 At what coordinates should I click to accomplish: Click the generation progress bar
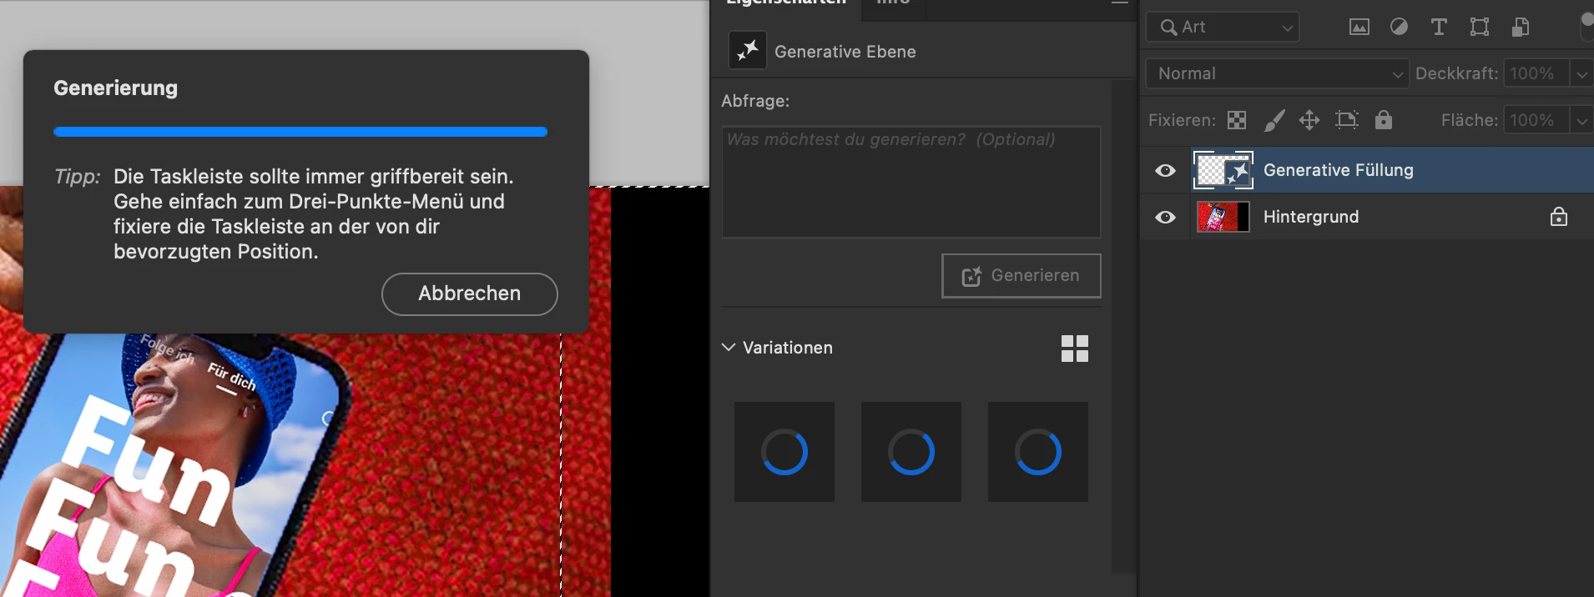(300, 132)
